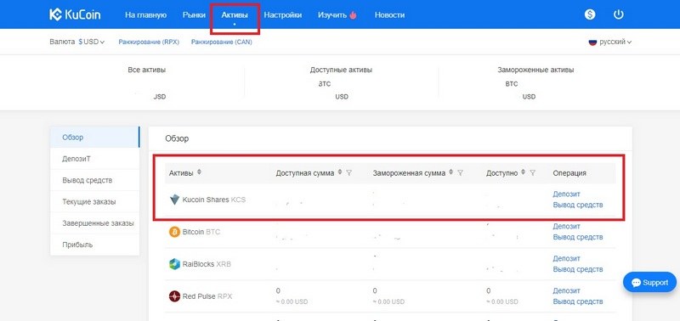Screen dimensions: 680x321
Task: Open the Новости menu item
Action: 389,14
